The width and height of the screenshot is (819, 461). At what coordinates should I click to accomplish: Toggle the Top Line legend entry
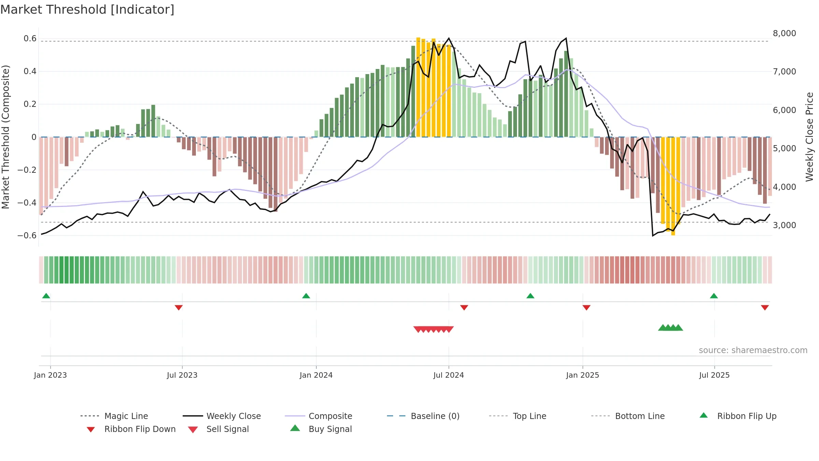[517, 416]
